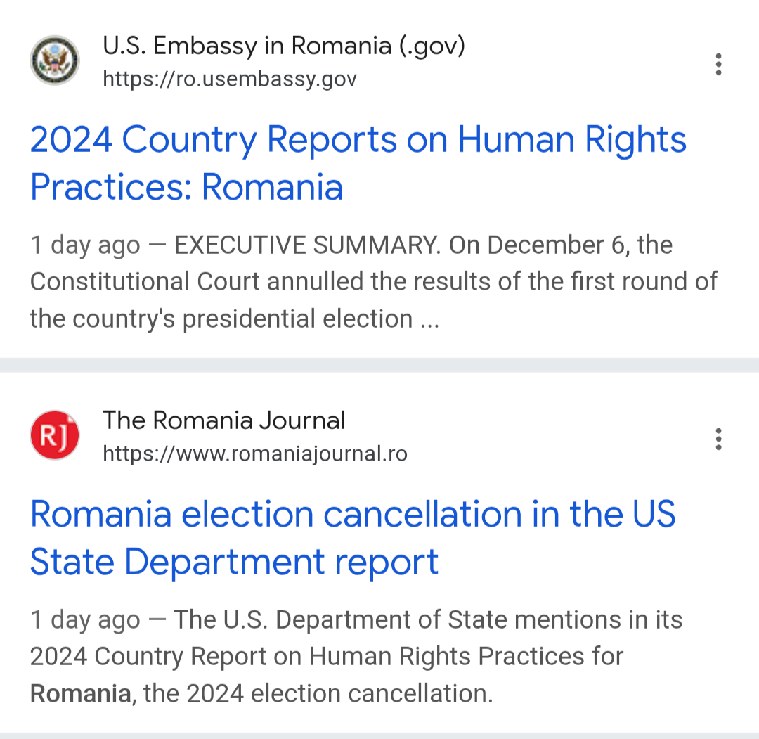Viewport: 759px width, 739px height.
Task: Click the bold 'Romania' word in second snippet
Action: (x=80, y=694)
